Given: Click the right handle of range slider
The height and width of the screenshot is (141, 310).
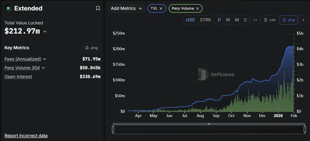Looking at the screenshot, I should 305,129.
